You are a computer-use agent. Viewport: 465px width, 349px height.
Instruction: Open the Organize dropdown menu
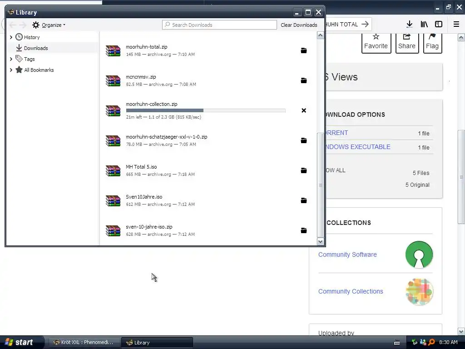(49, 25)
